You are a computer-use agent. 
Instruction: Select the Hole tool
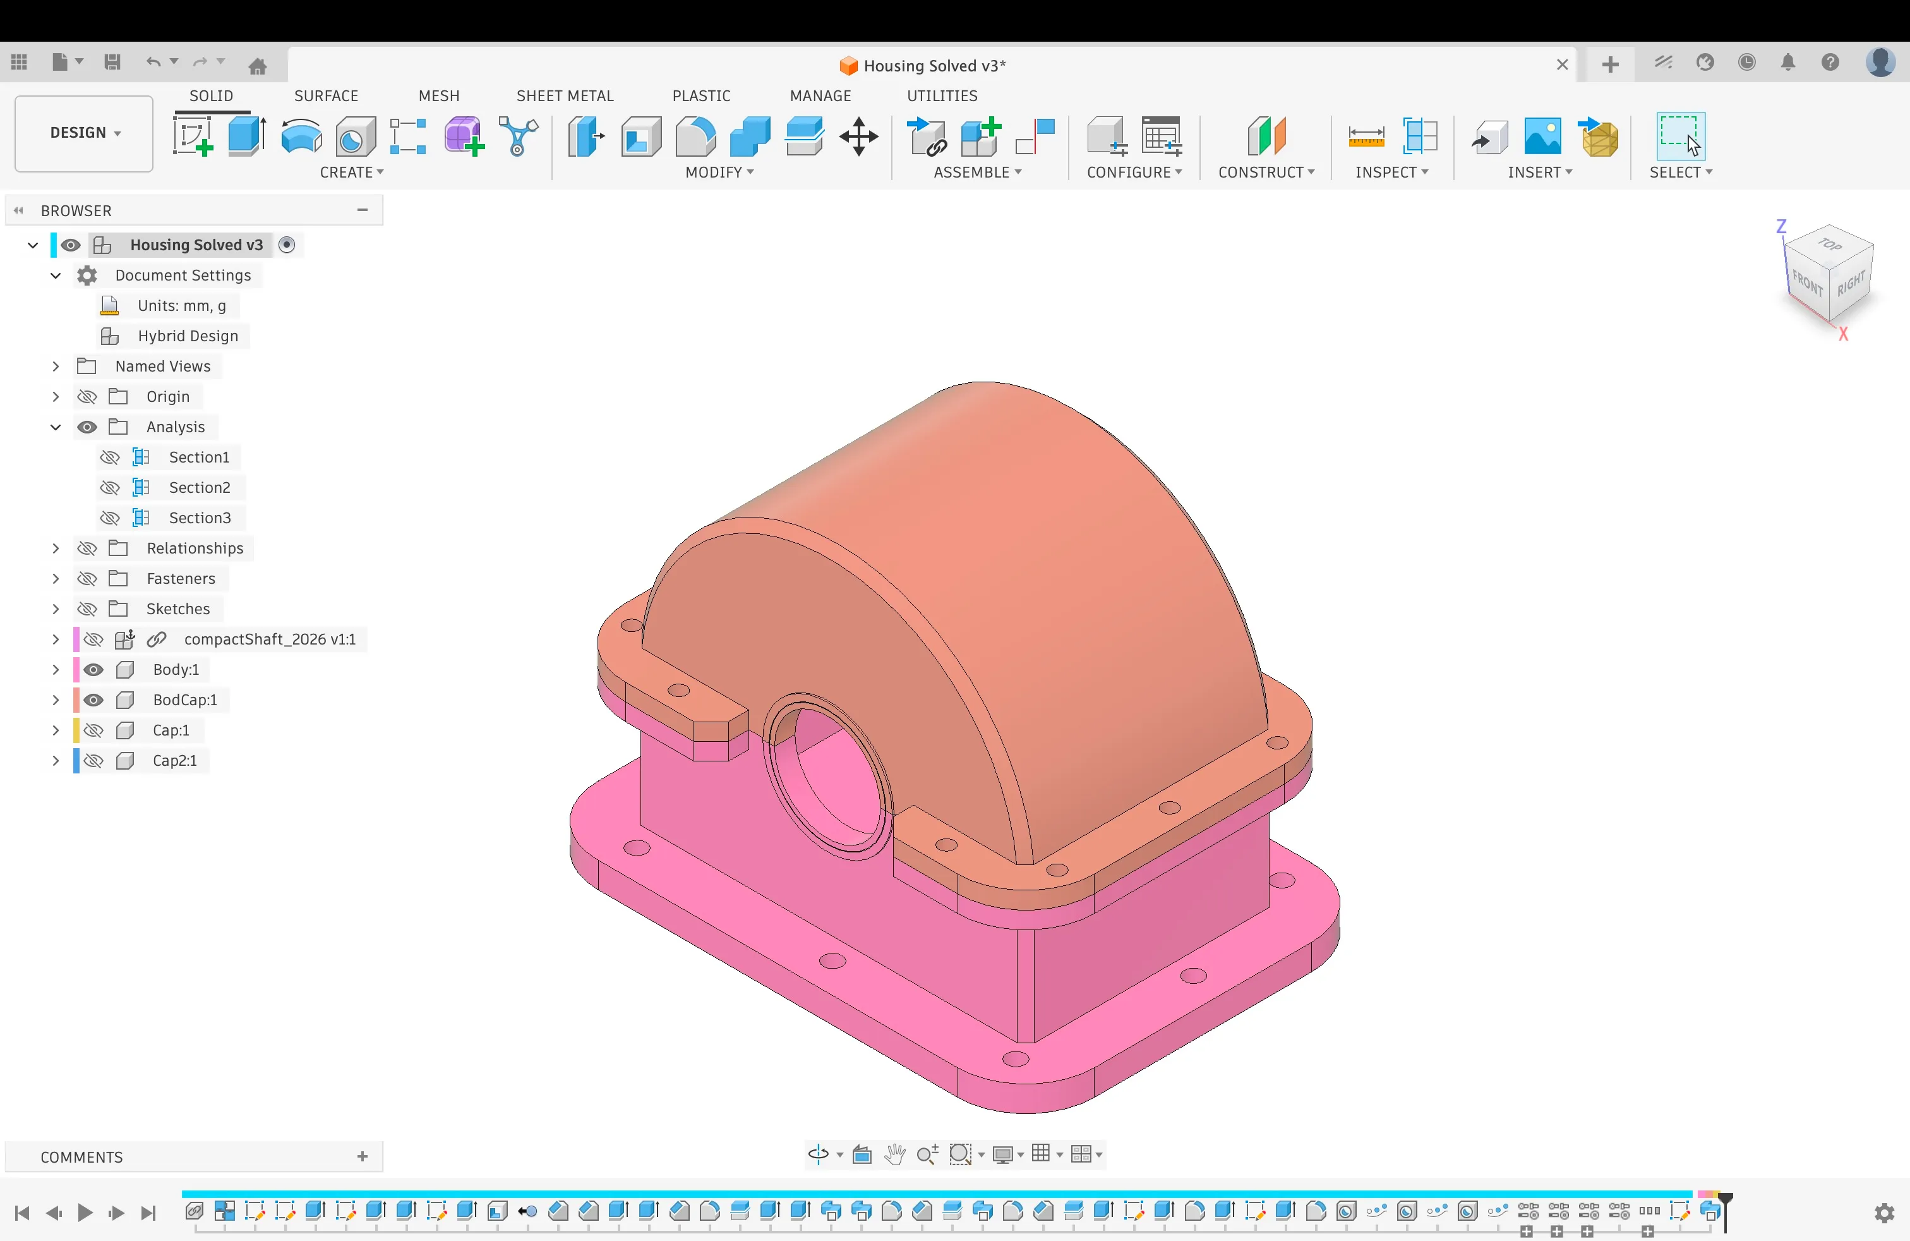(x=356, y=136)
